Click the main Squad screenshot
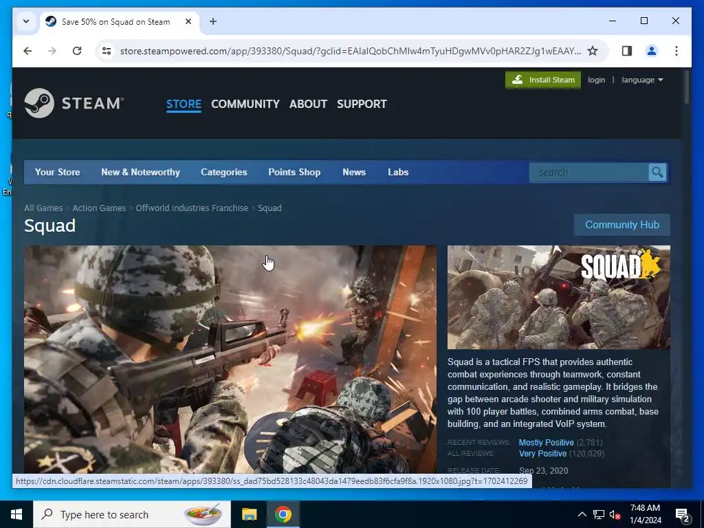The width and height of the screenshot is (704, 528). 230,359
